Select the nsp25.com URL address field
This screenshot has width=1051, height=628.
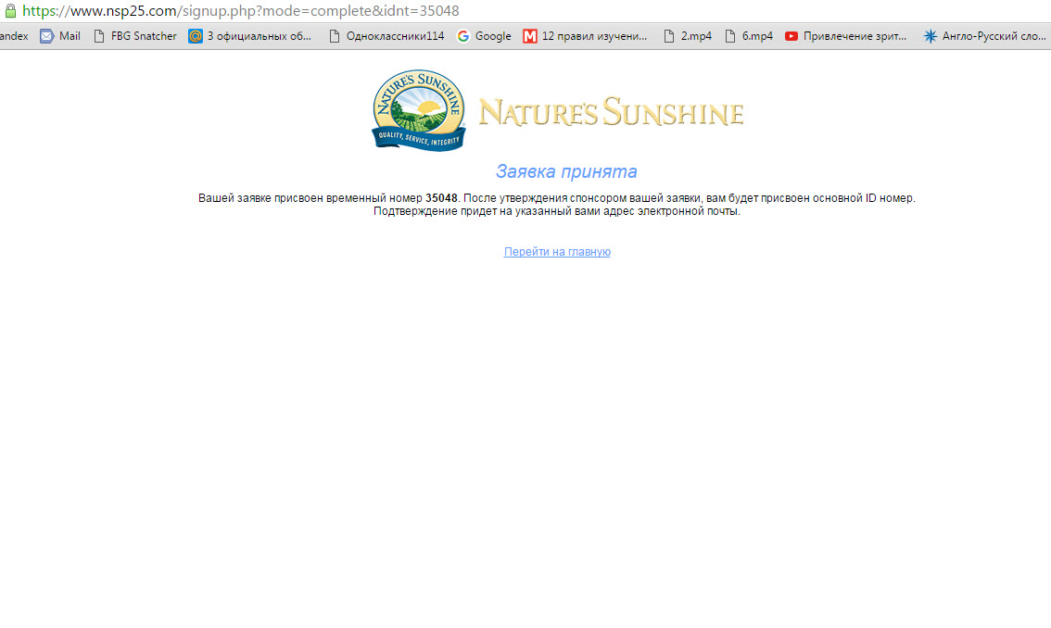241,11
